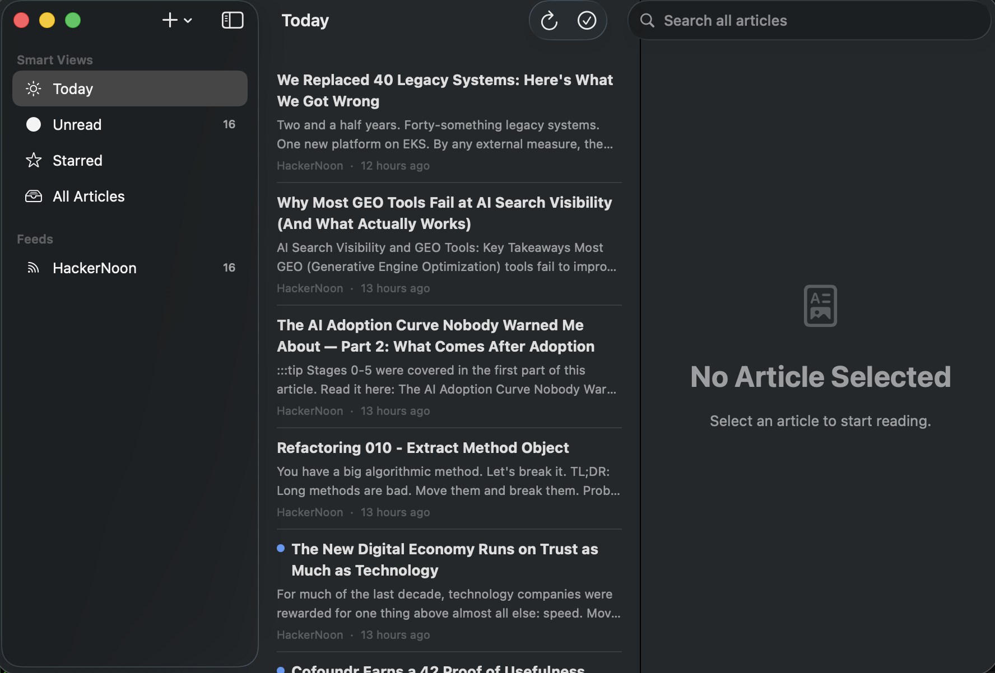Click summary 'For much of the last decade'
This screenshot has width=995, height=673.
click(x=449, y=604)
